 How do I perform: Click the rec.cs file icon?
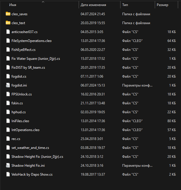8,139
